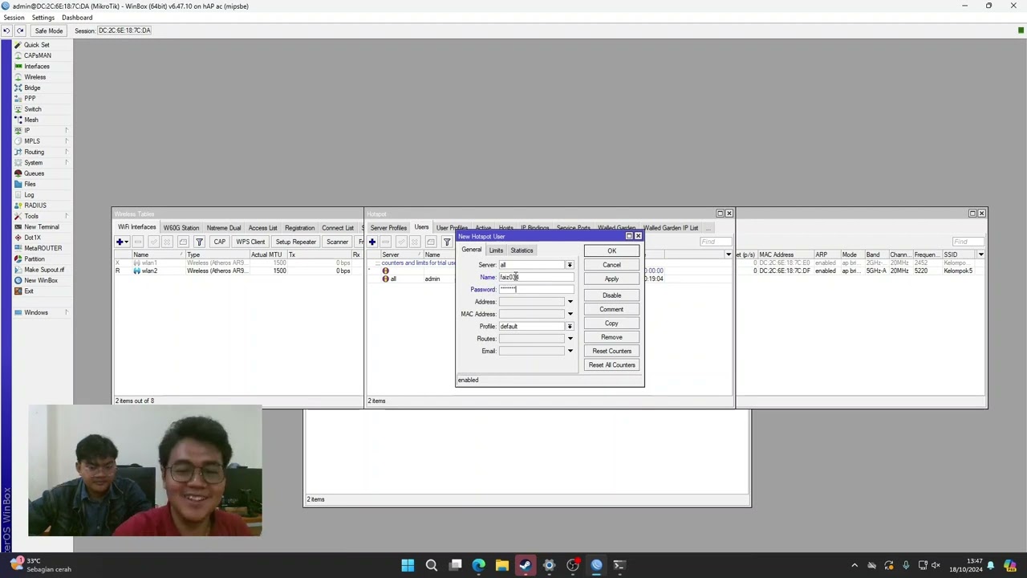The height and width of the screenshot is (578, 1027).
Task: Open the Server Profiles tab in Hotspot
Action: tap(388, 228)
